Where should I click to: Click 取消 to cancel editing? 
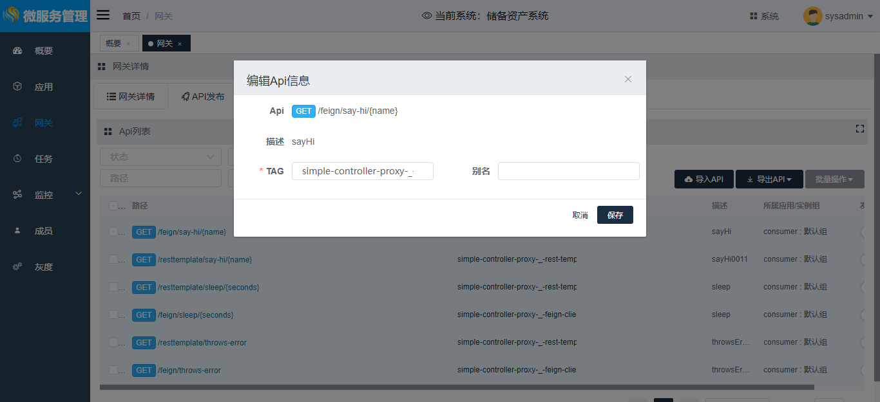coord(580,215)
